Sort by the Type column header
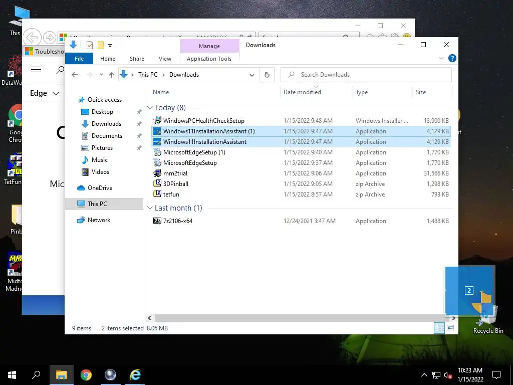Viewport: 513px width, 385px height. pos(362,92)
